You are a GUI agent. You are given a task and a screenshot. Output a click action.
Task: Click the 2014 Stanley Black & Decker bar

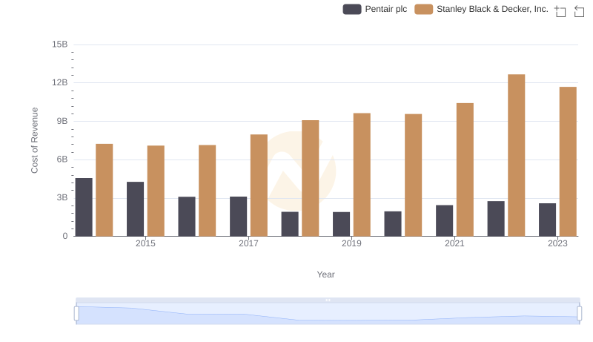click(x=105, y=191)
